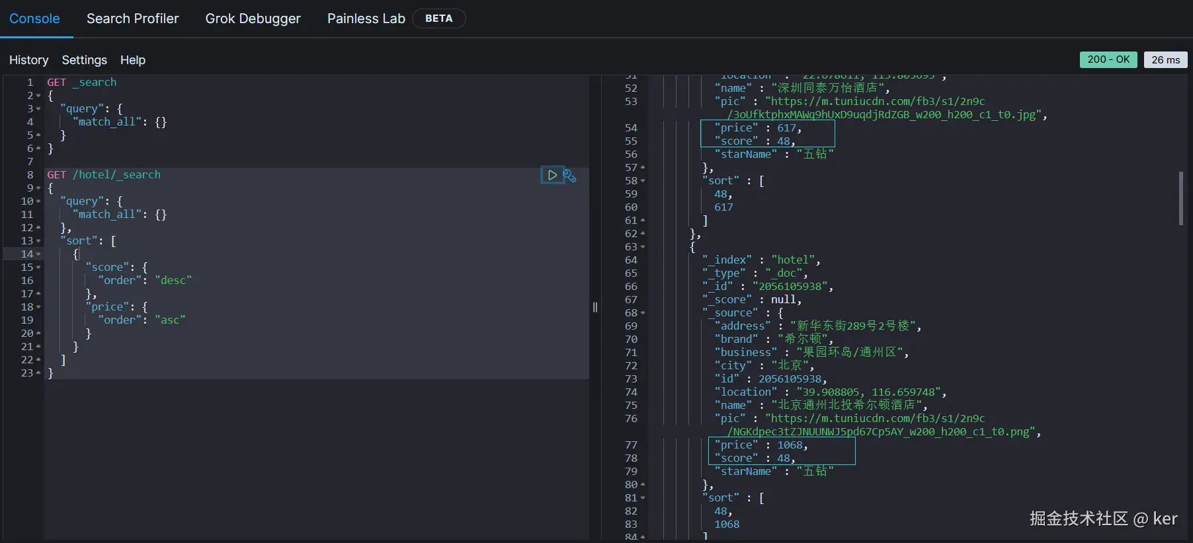Open the wrench request options icon
Screen dimensions: 1193x543
(569, 176)
